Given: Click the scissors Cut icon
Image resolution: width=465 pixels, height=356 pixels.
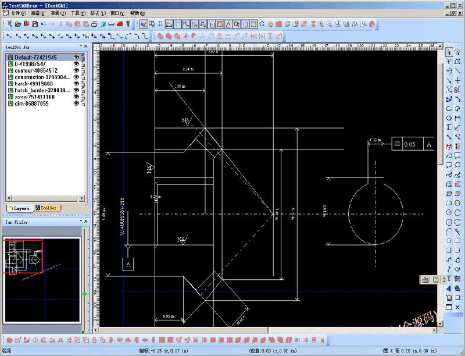Looking at the screenshot, I should coord(60,24).
